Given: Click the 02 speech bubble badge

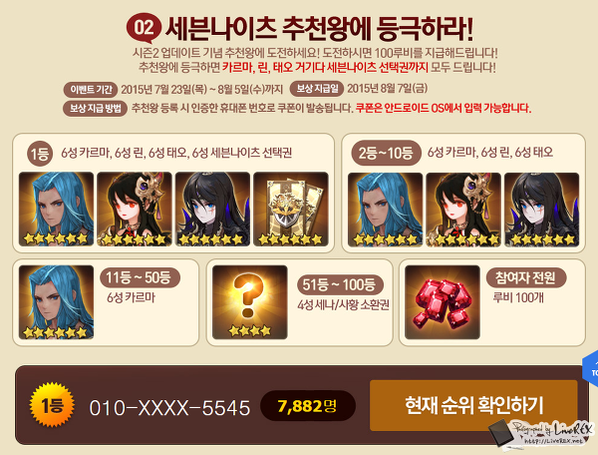Looking at the screenshot, I should (x=144, y=28).
